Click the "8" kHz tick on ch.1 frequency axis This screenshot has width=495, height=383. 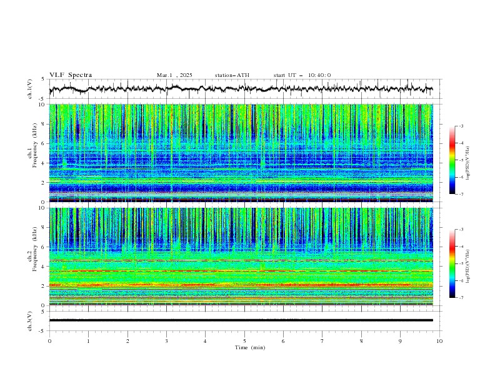[x=44, y=124]
